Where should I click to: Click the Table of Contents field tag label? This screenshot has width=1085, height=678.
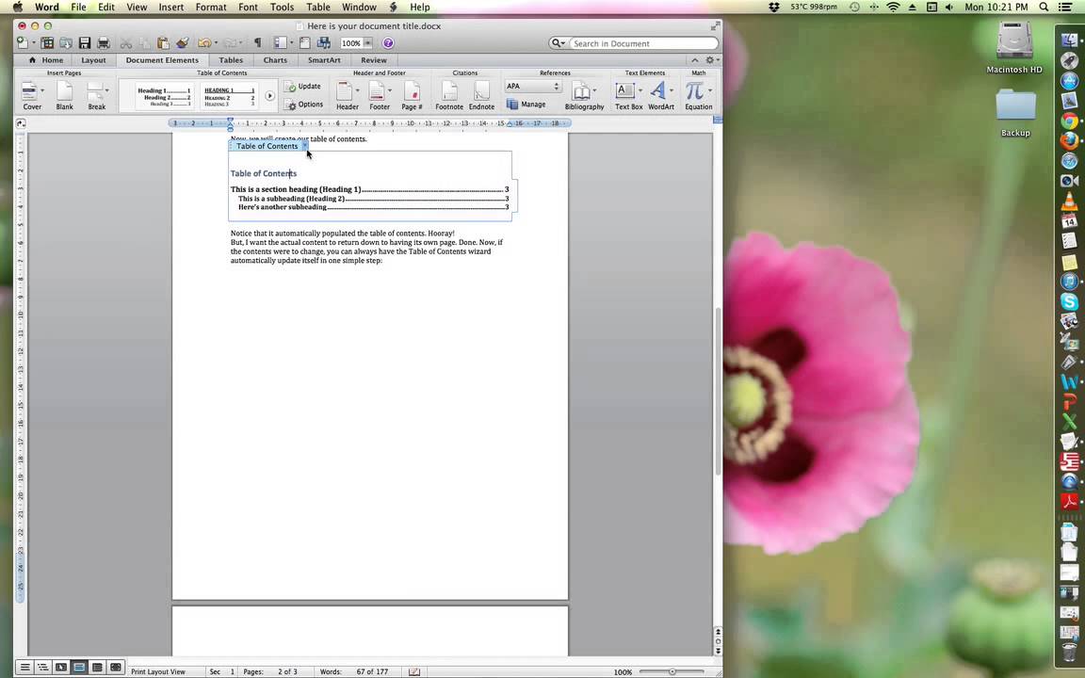pyautogui.click(x=267, y=146)
